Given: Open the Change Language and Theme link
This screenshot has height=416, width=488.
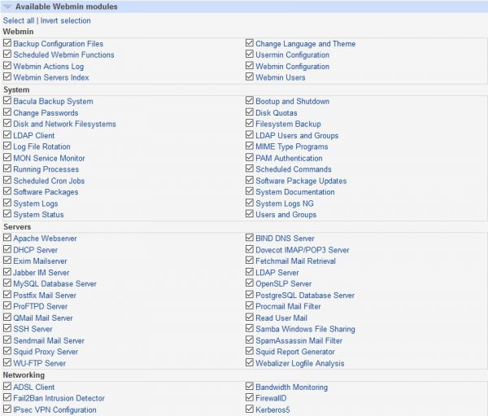Looking at the screenshot, I should [x=305, y=44].
